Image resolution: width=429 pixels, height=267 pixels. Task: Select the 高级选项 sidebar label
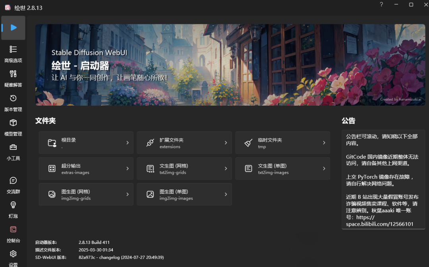13,60
